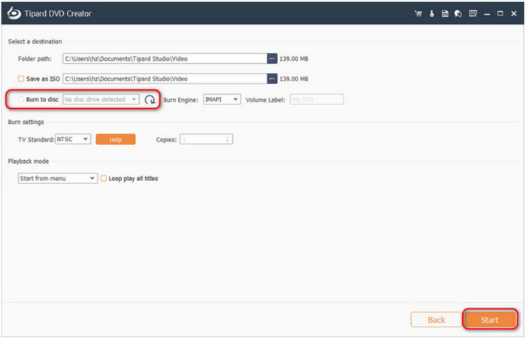Browse for Save as ISO location

point(272,78)
